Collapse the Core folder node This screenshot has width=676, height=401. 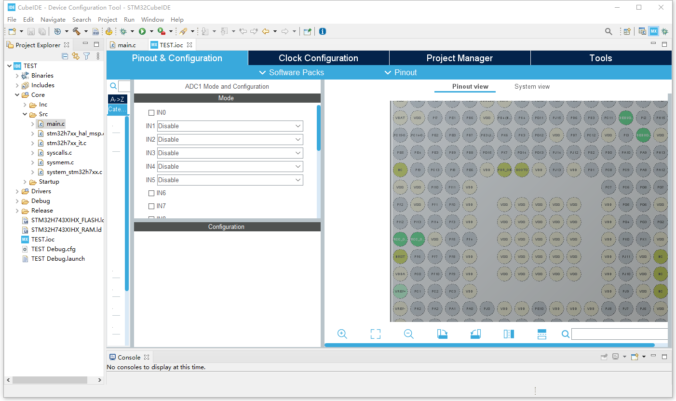tap(17, 95)
